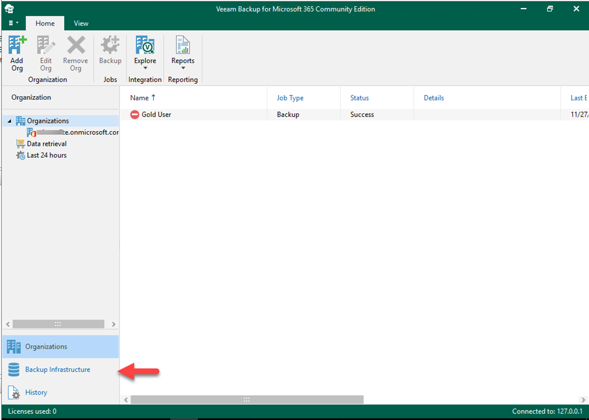The image size is (589, 420).
Task: Switch to the Home ribbon tab
Action: pyautogui.click(x=45, y=24)
